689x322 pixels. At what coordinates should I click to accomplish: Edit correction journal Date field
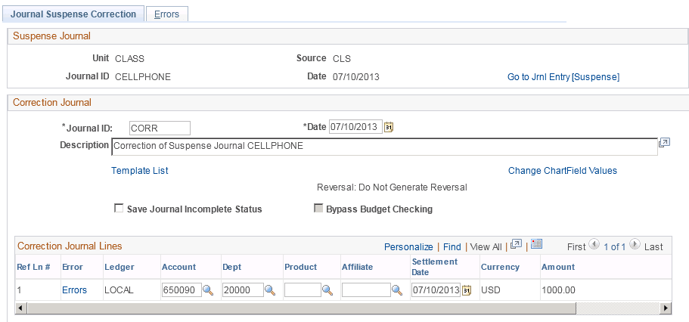pyautogui.click(x=356, y=127)
